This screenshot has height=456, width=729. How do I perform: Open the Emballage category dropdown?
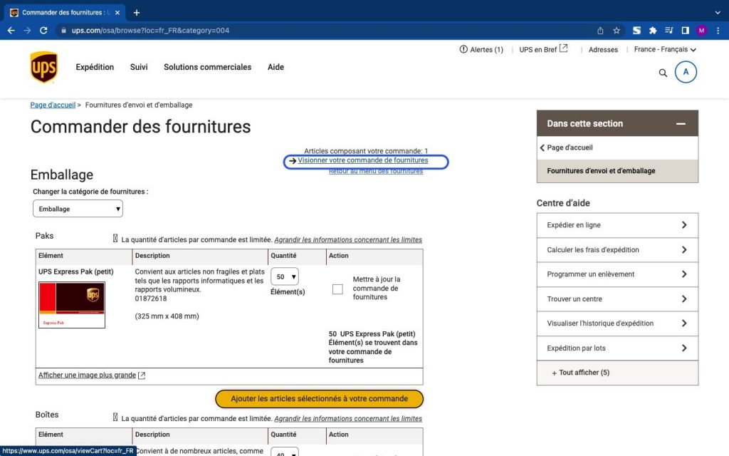coord(78,209)
